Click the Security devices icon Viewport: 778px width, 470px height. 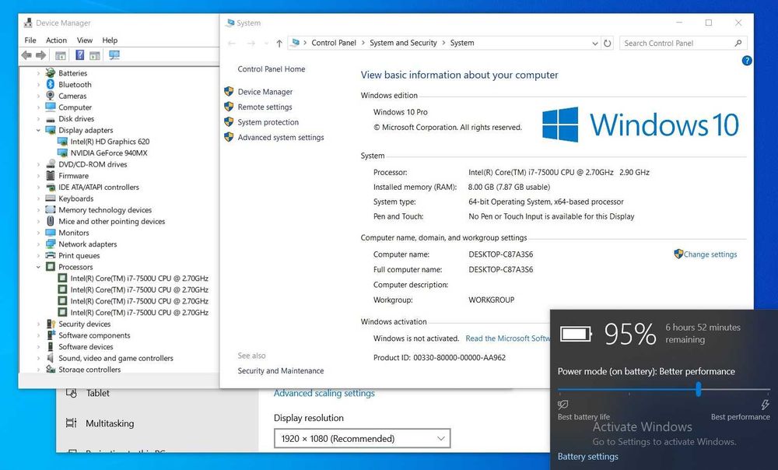coord(50,324)
